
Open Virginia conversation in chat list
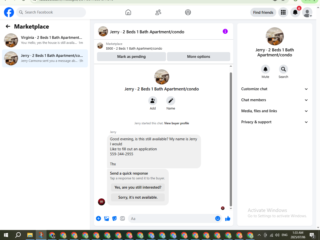pos(45,40)
